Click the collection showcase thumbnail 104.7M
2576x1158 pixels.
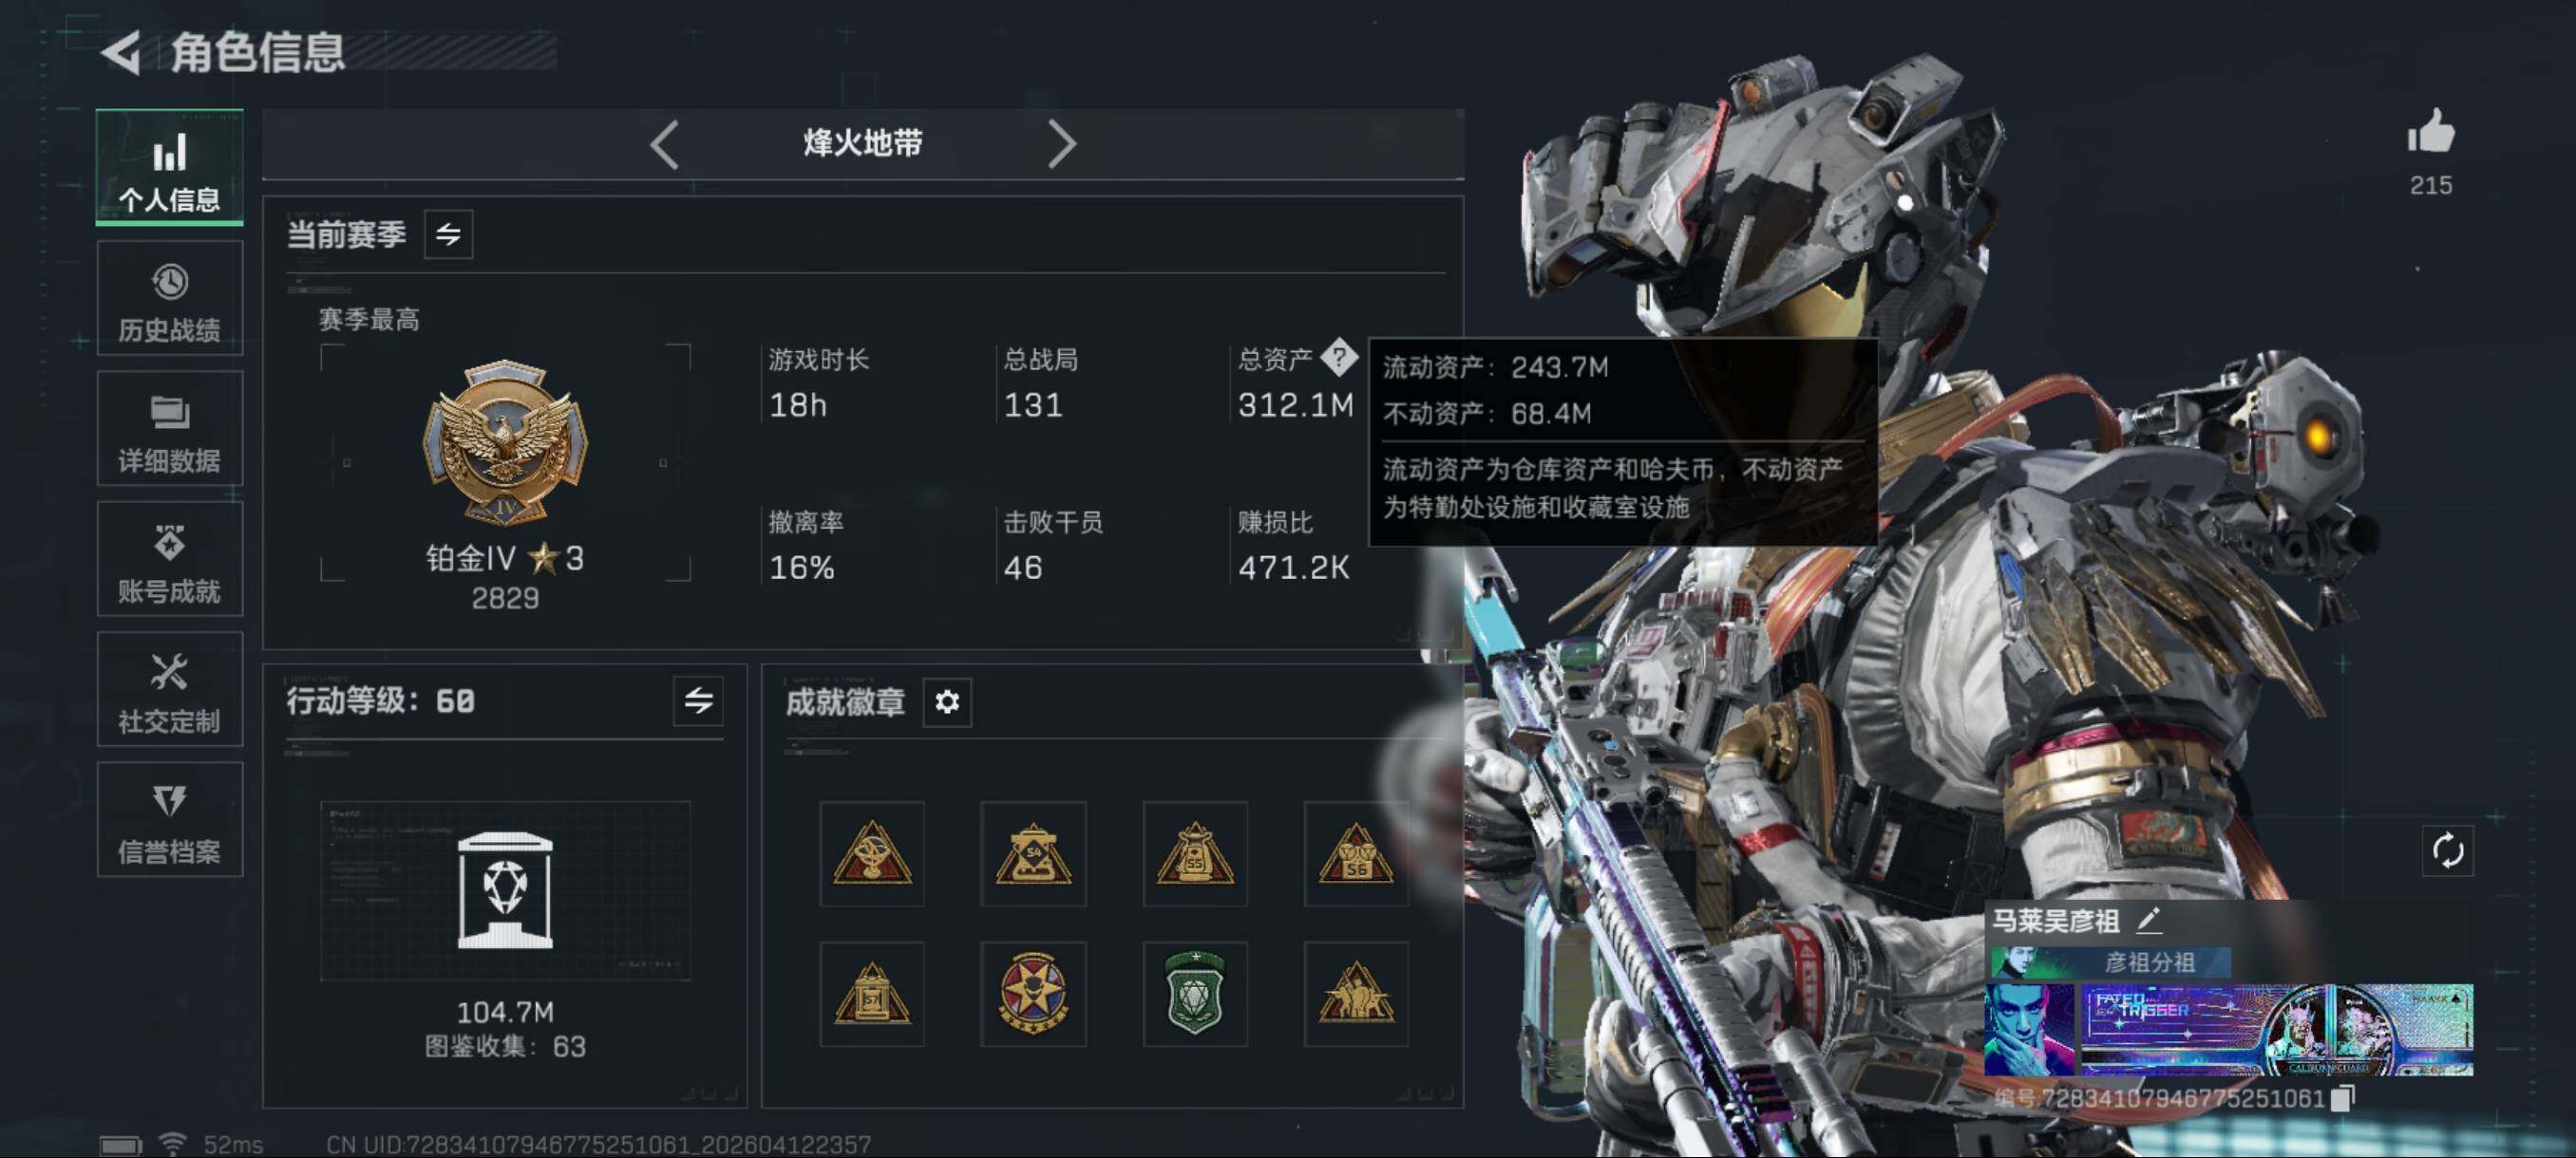coord(505,890)
